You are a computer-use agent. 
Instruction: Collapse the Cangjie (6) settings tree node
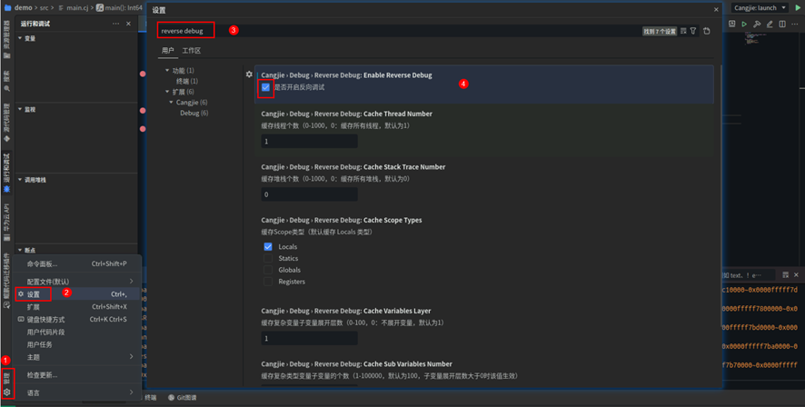pyautogui.click(x=172, y=103)
